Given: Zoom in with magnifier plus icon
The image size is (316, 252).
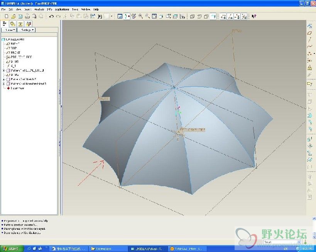Looking at the screenshot, I should pyautogui.click(x=140, y=16).
